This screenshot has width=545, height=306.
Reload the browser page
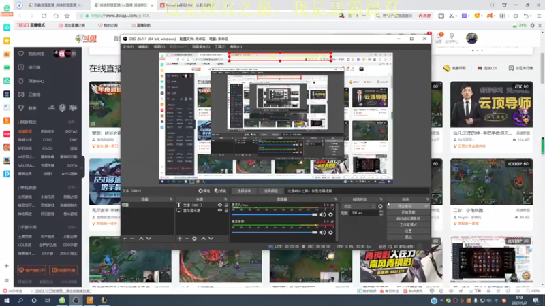point(44,16)
